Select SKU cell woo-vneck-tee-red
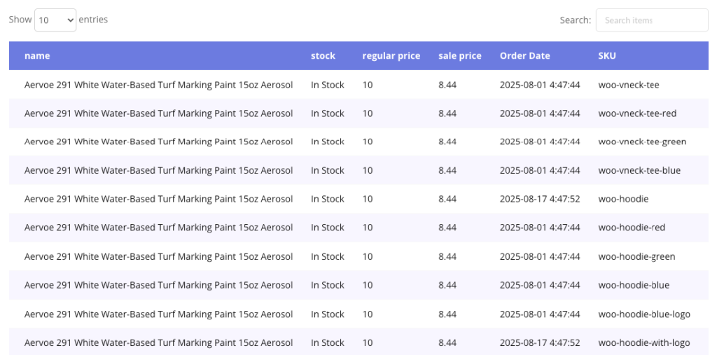Screen dimensions: 717x355 click(637, 113)
